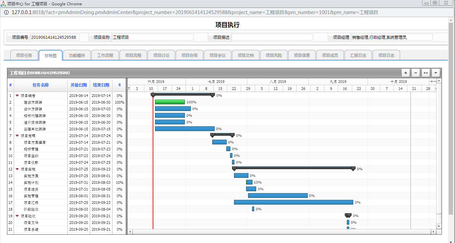The image size is (455, 243).
Task: Click the Chrome site information icon
Action: [6, 12]
